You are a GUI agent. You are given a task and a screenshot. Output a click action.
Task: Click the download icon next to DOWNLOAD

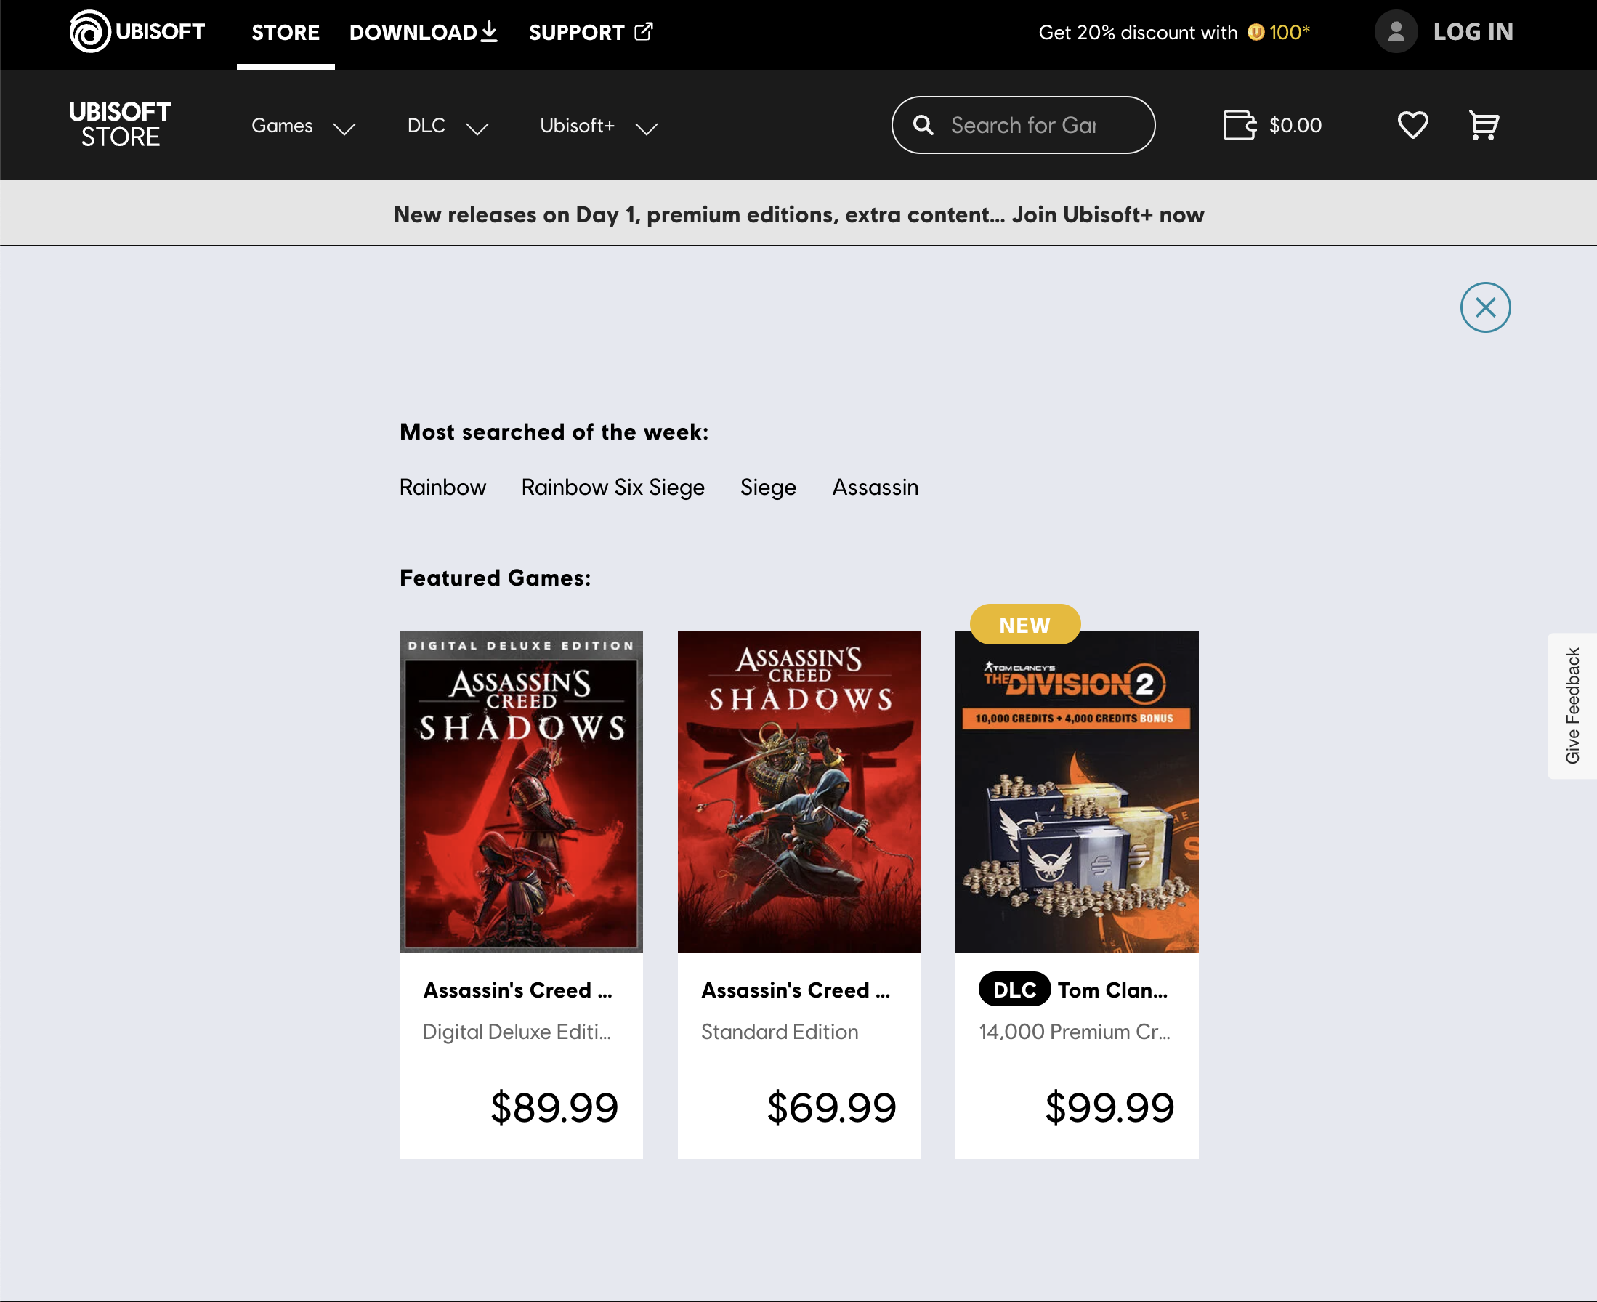[x=489, y=31]
